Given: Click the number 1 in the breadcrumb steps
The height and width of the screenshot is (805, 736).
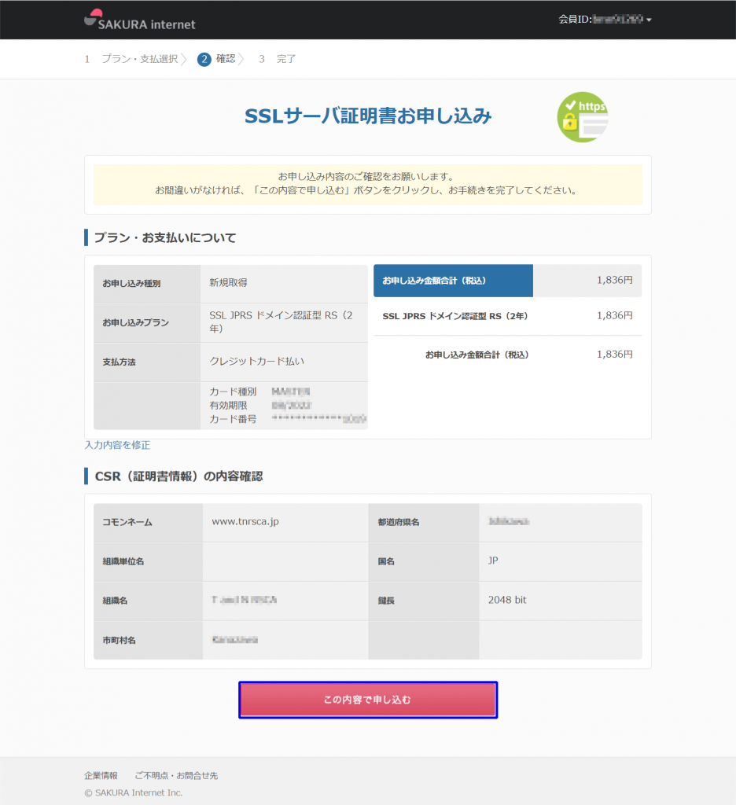Looking at the screenshot, I should click(86, 59).
